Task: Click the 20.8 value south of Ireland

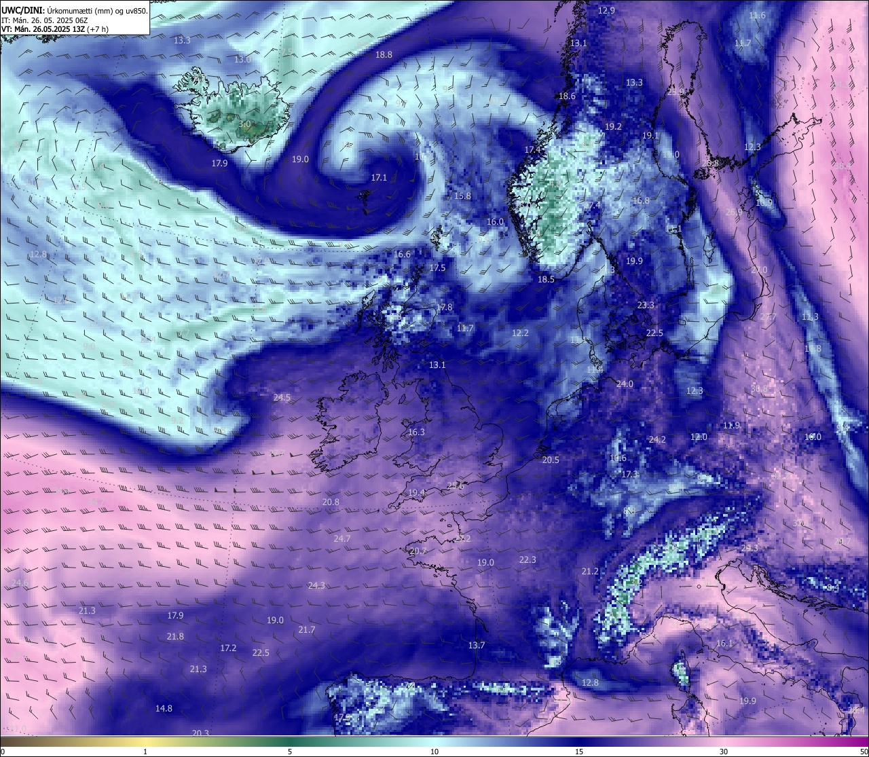Action: click(x=331, y=502)
